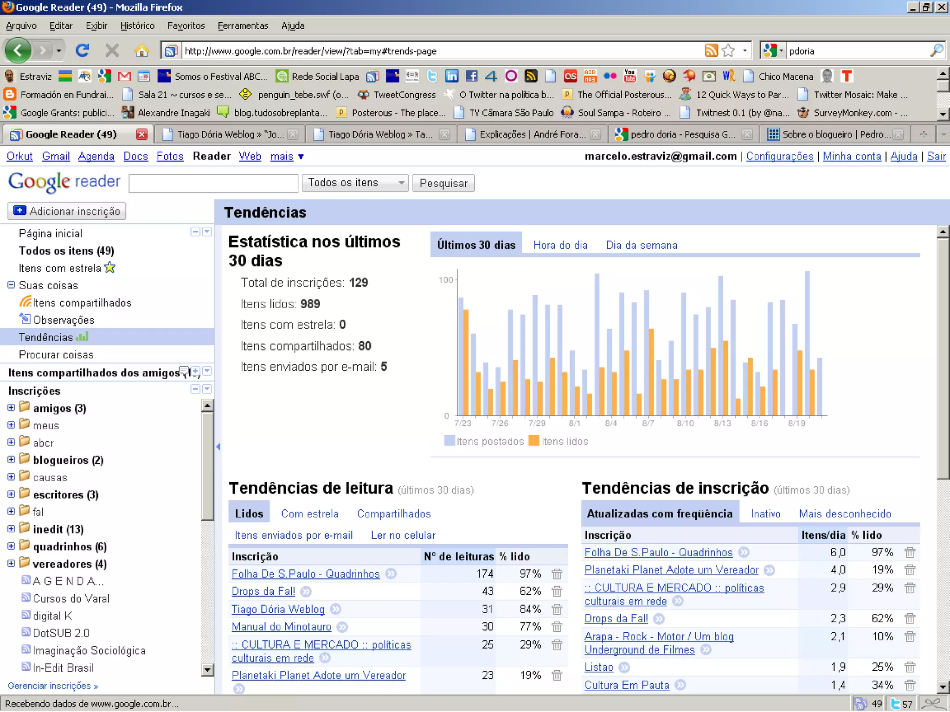Screen dimensions: 950x712
Task: Click the Twitter icon in status bar
Action: coord(895,704)
